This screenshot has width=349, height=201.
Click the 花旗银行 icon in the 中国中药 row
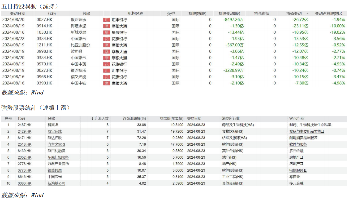pyautogui.click(x=106, y=64)
